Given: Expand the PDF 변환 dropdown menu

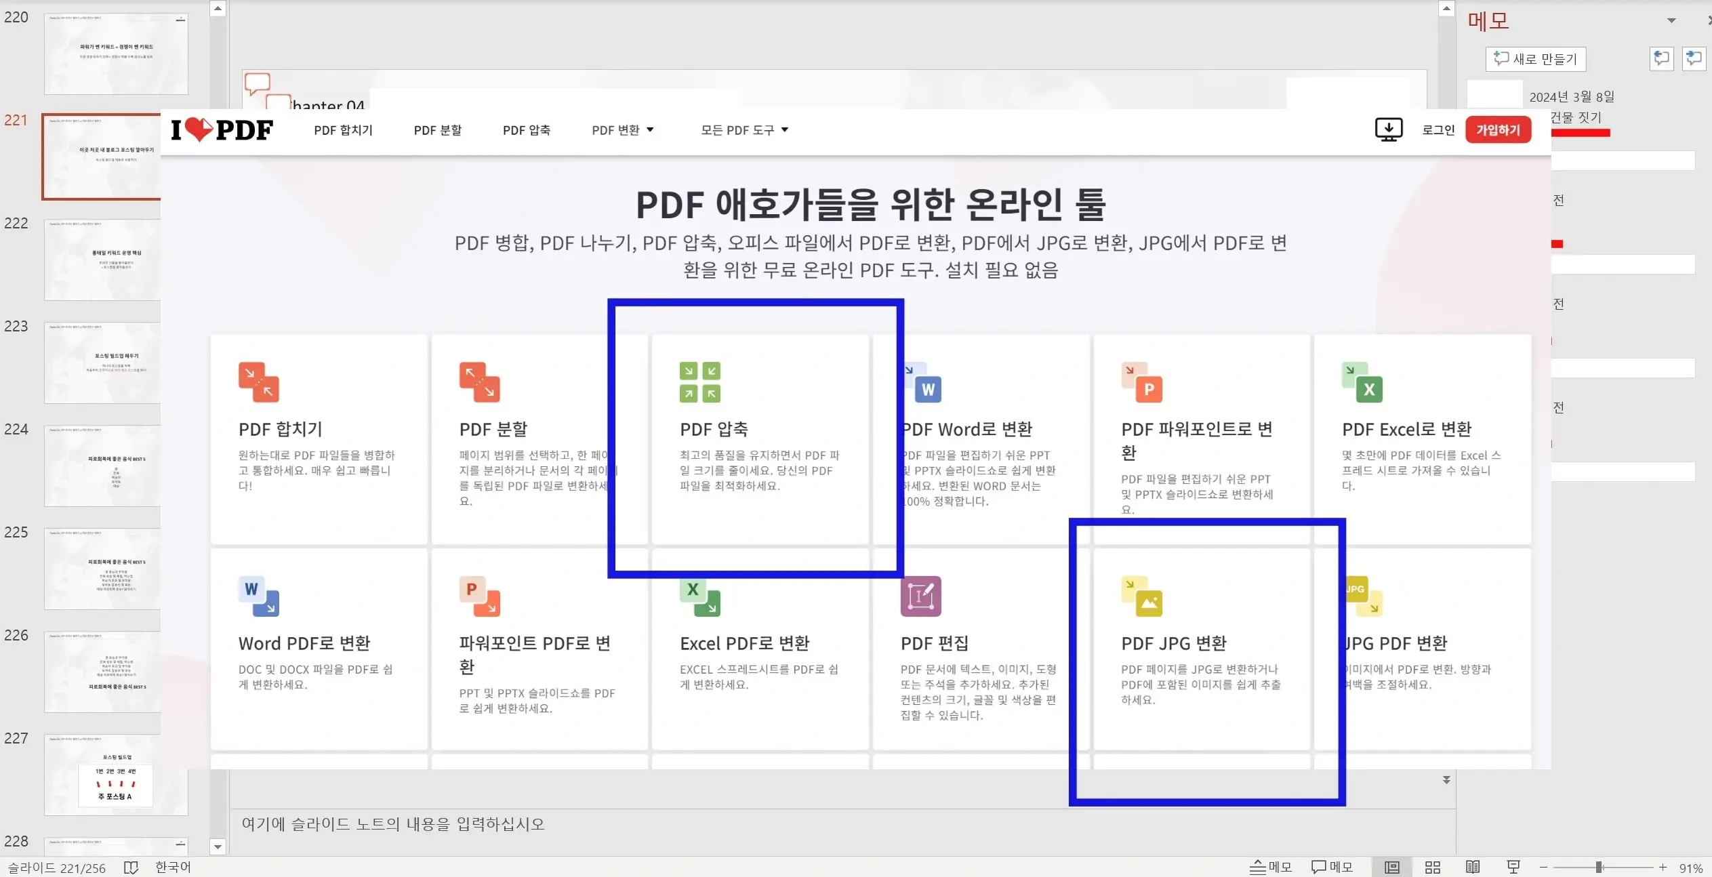Looking at the screenshot, I should click(622, 129).
